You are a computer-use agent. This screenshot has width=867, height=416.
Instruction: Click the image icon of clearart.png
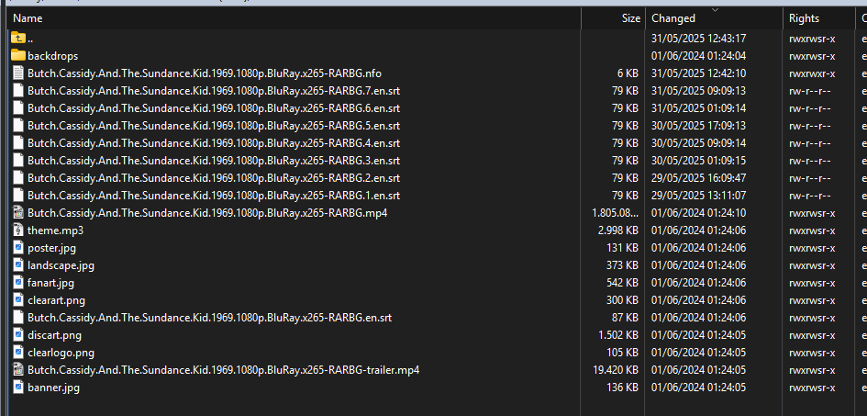pos(18,300)
